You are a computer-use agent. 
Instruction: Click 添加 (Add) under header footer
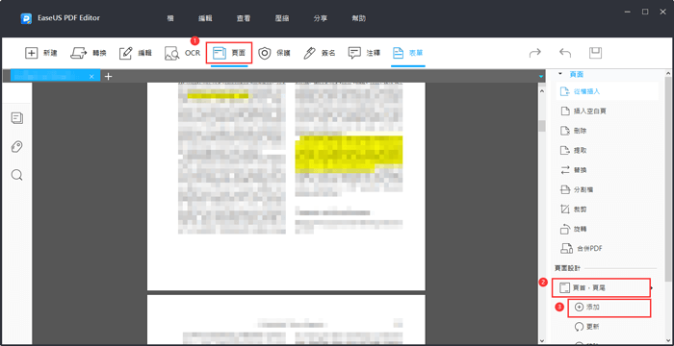click(609, 308)
